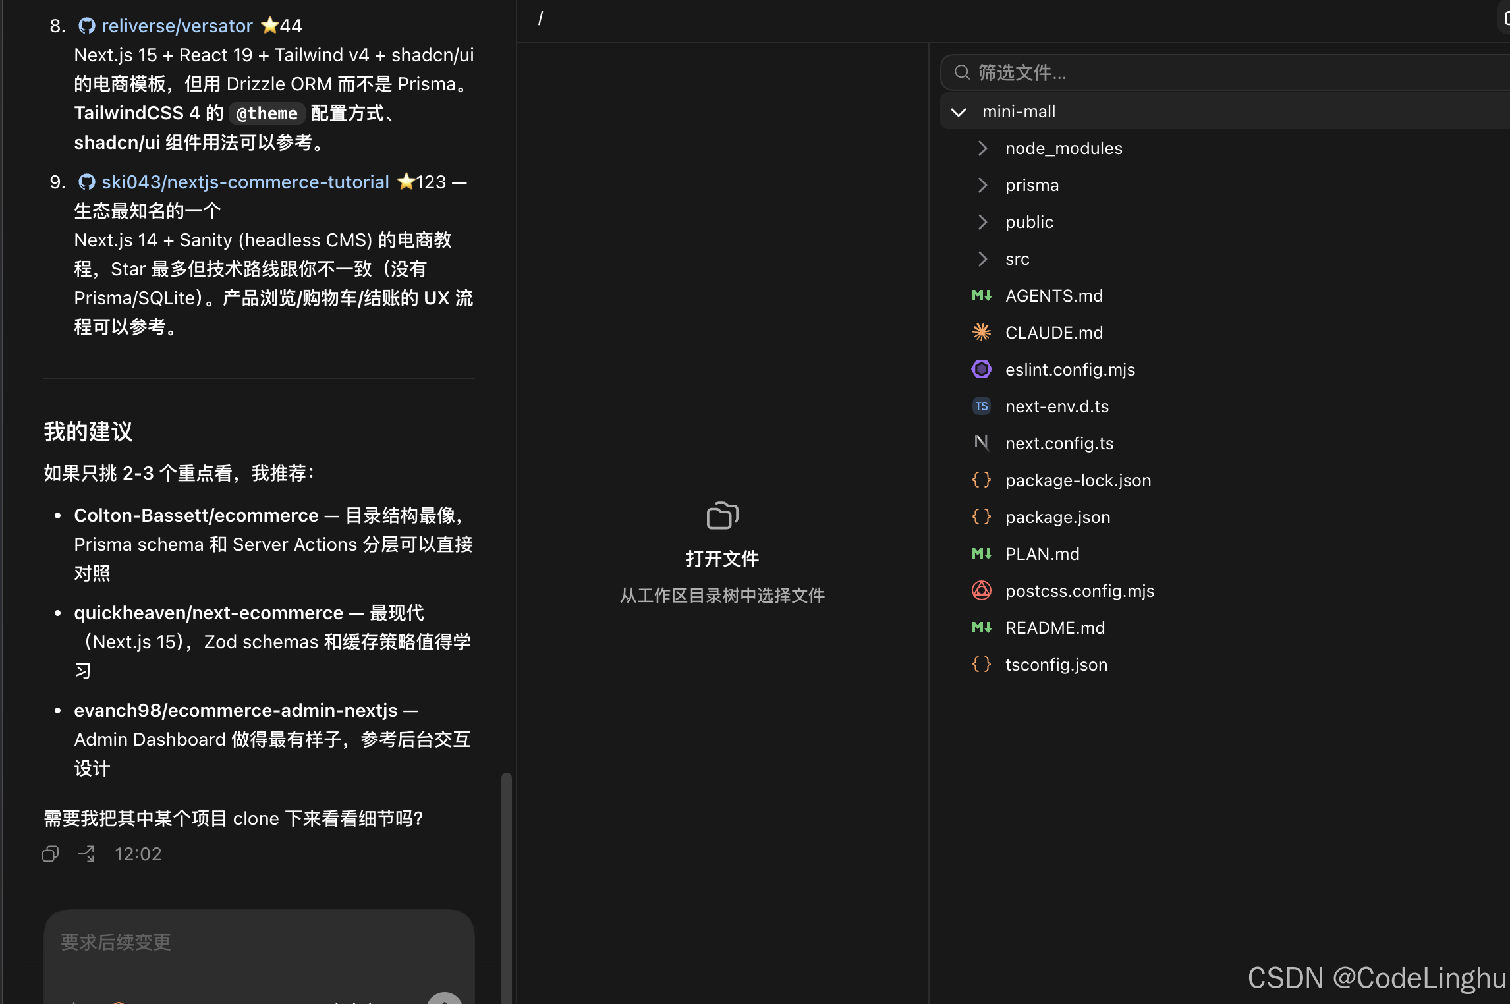
Task: Expand the src folder
Action: click(x=982, y=259)
